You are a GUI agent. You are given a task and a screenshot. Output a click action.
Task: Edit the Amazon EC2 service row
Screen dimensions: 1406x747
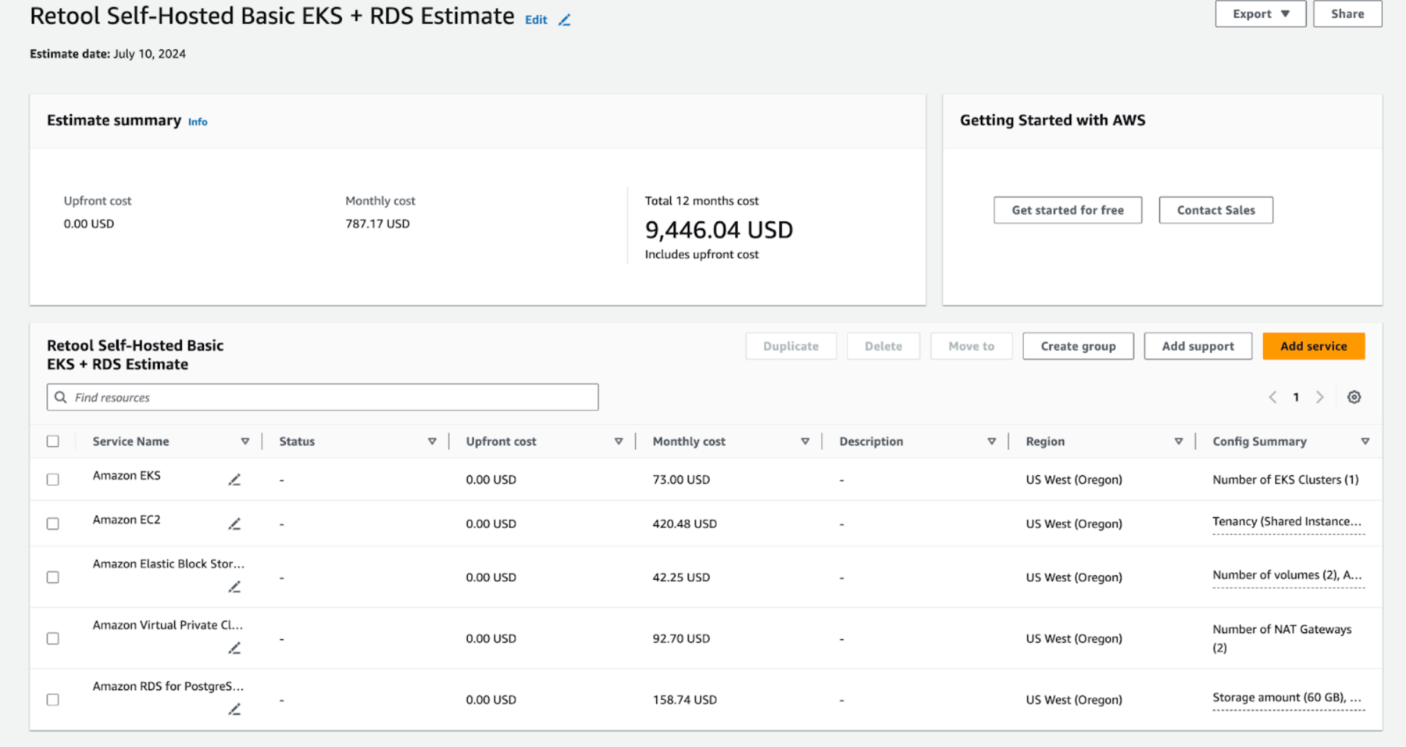tap(234, 524)
